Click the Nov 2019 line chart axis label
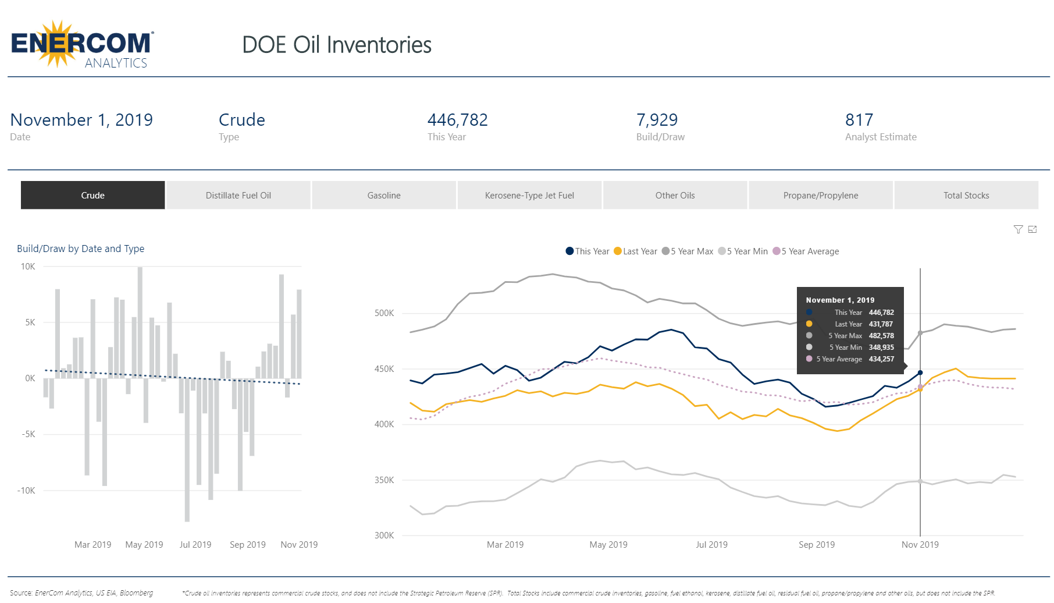The height and width of the screenshot is (603, 1054). coord(920,545)
